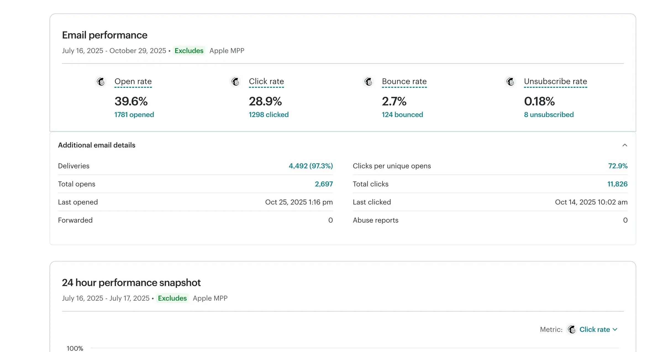
Task: Click the Mailchimp icon beside Bounce rate
Action: pyautogui.click(x=368, y=82)
